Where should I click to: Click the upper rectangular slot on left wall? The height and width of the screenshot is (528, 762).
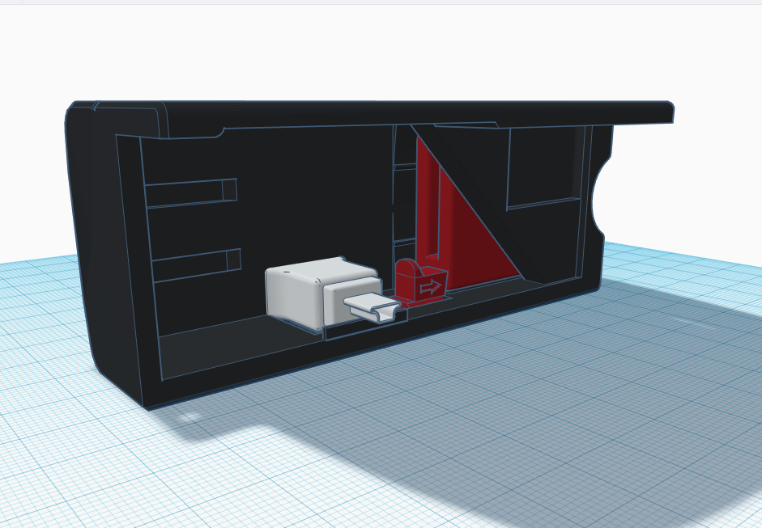(x=190, y=193)
